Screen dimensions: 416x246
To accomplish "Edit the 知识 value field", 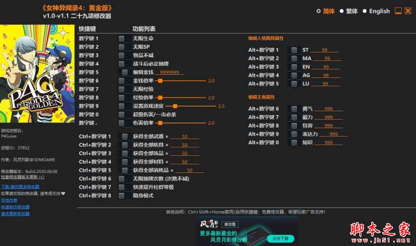I will coord(329,143).
